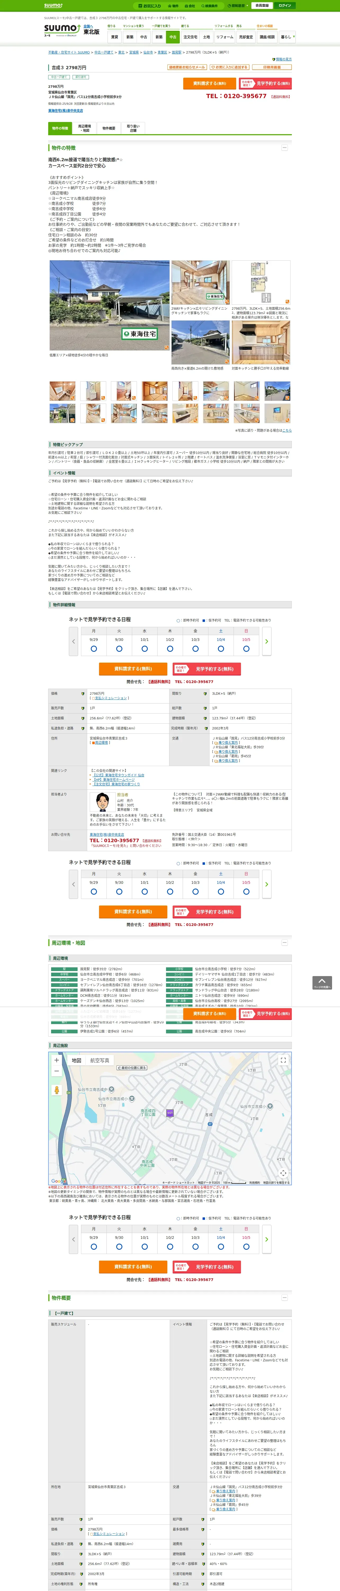
Task: Open 【注文住宅】東海住宅の家づくり link
Action: [117, 784]
